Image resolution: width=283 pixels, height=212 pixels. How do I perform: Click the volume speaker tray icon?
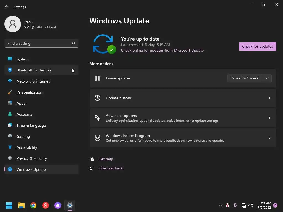(250, 205)
